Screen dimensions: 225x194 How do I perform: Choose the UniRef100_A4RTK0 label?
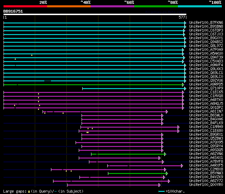[206, 100]
